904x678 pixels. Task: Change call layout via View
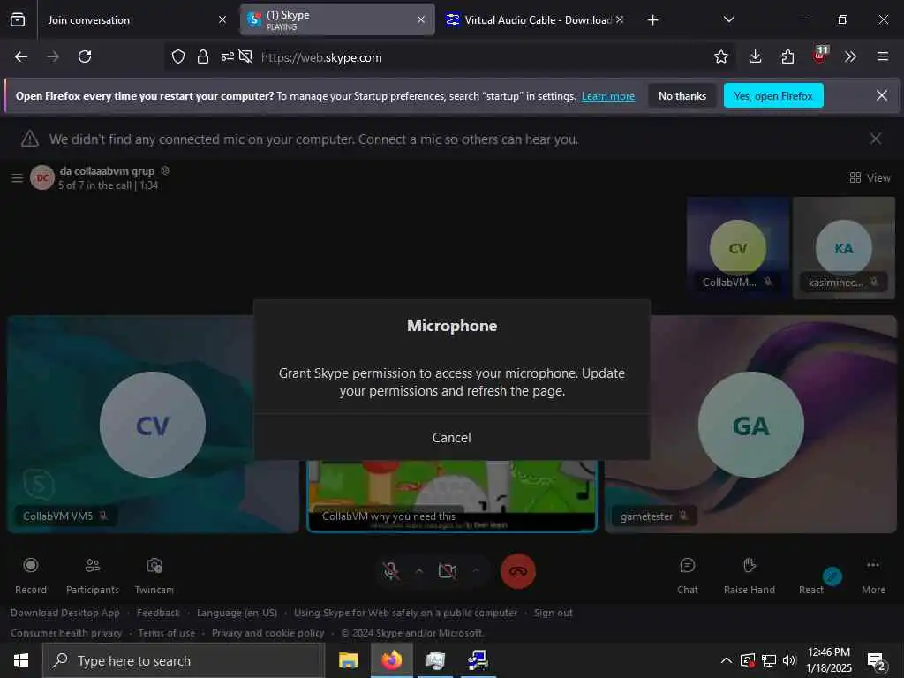pyautogui.click(x=870, y=177)
